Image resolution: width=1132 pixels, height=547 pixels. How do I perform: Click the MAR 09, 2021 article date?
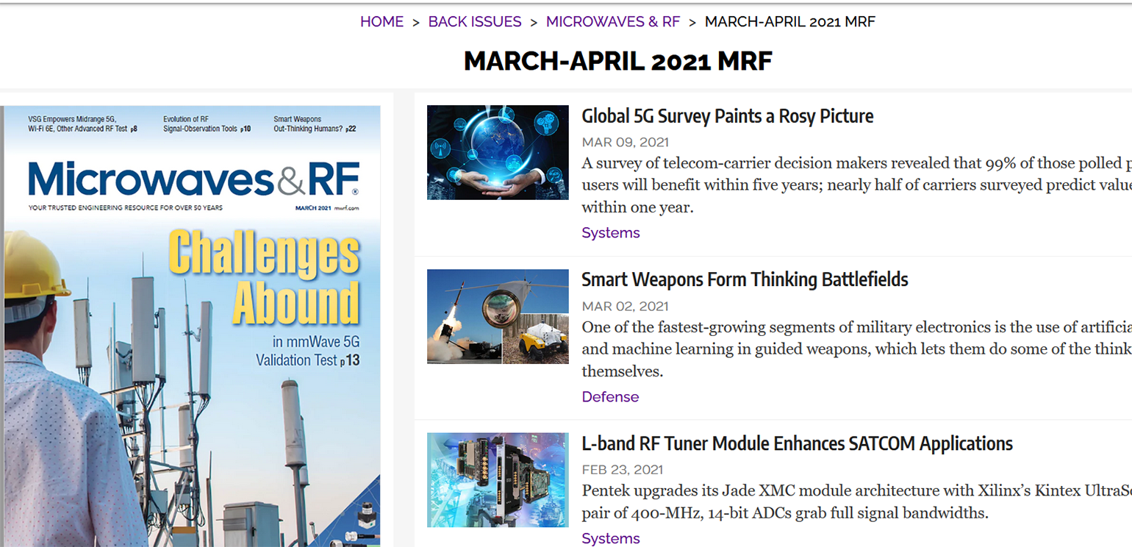[x=625, y=143]
